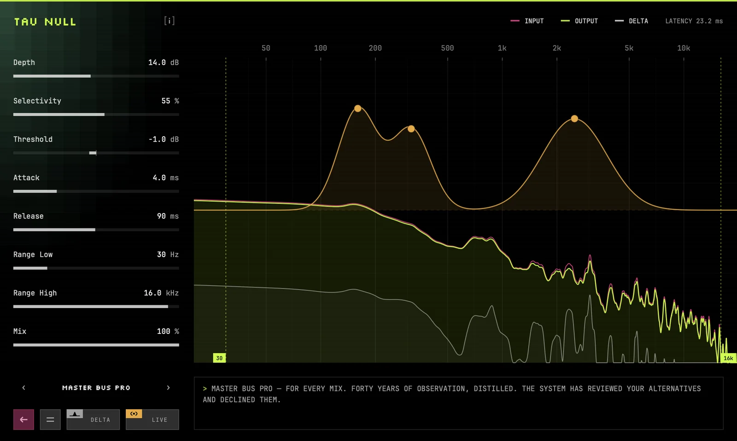Click the 16k high range marker flag

(x=728, y=358)
